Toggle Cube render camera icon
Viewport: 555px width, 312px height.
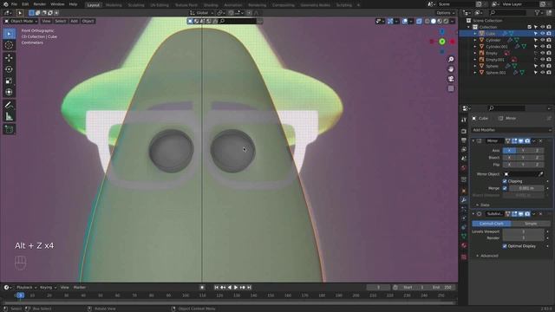[549, 34]
